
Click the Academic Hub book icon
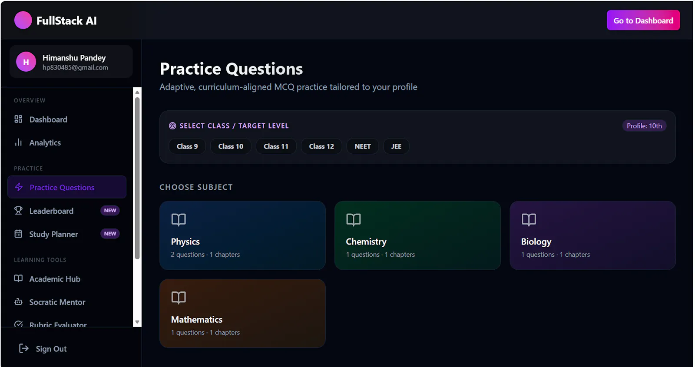point(18,278)
